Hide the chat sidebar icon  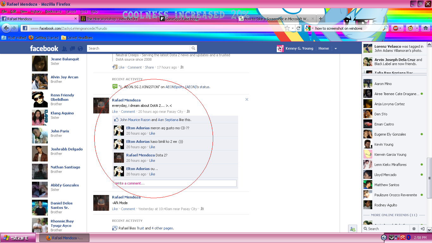click(422, 229)
